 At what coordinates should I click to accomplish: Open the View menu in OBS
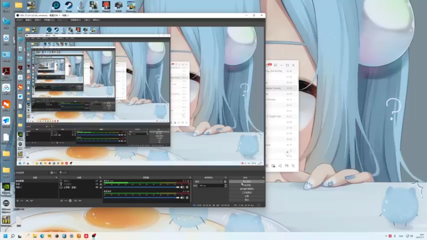coord(38,20)
